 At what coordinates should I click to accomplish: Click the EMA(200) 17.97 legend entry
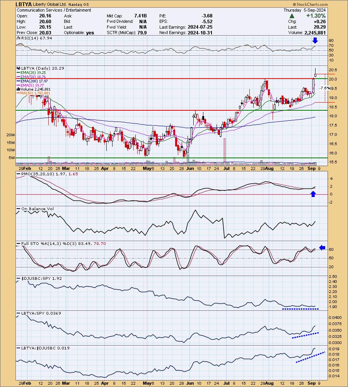32,81
